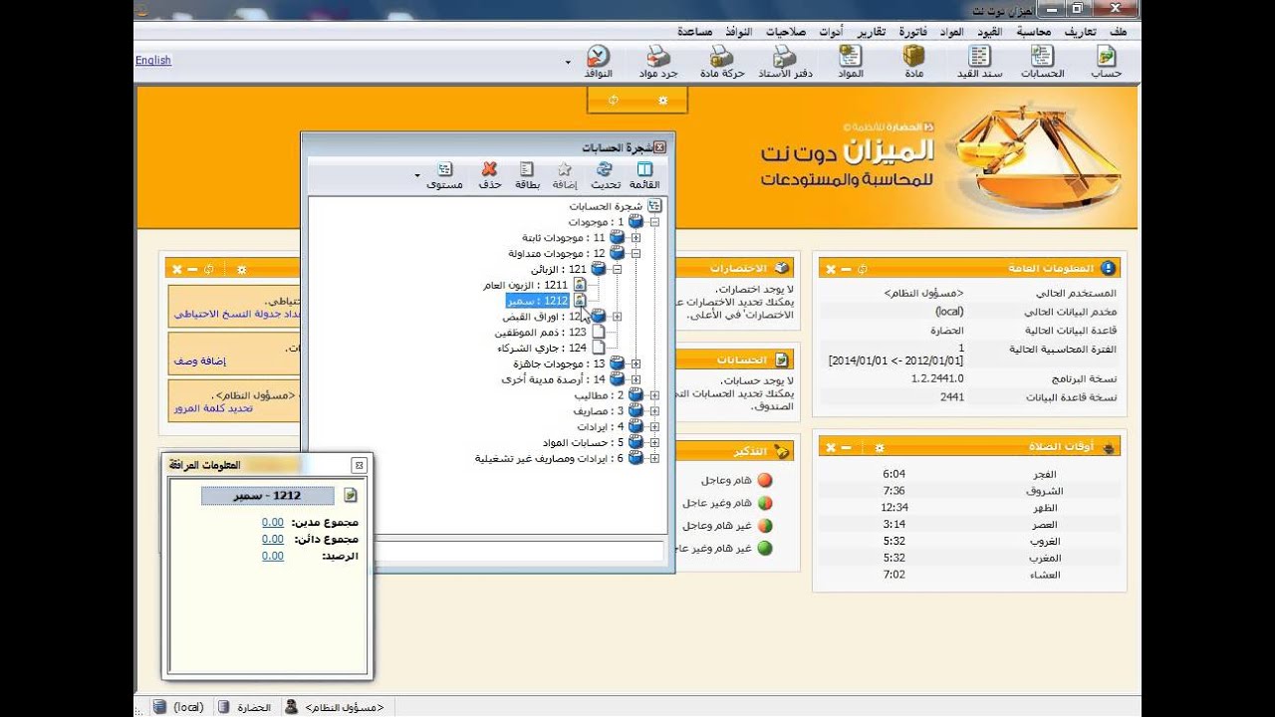
Task: Select '123 : ذمم الموظفين' account
Action: tap(541, 332)
